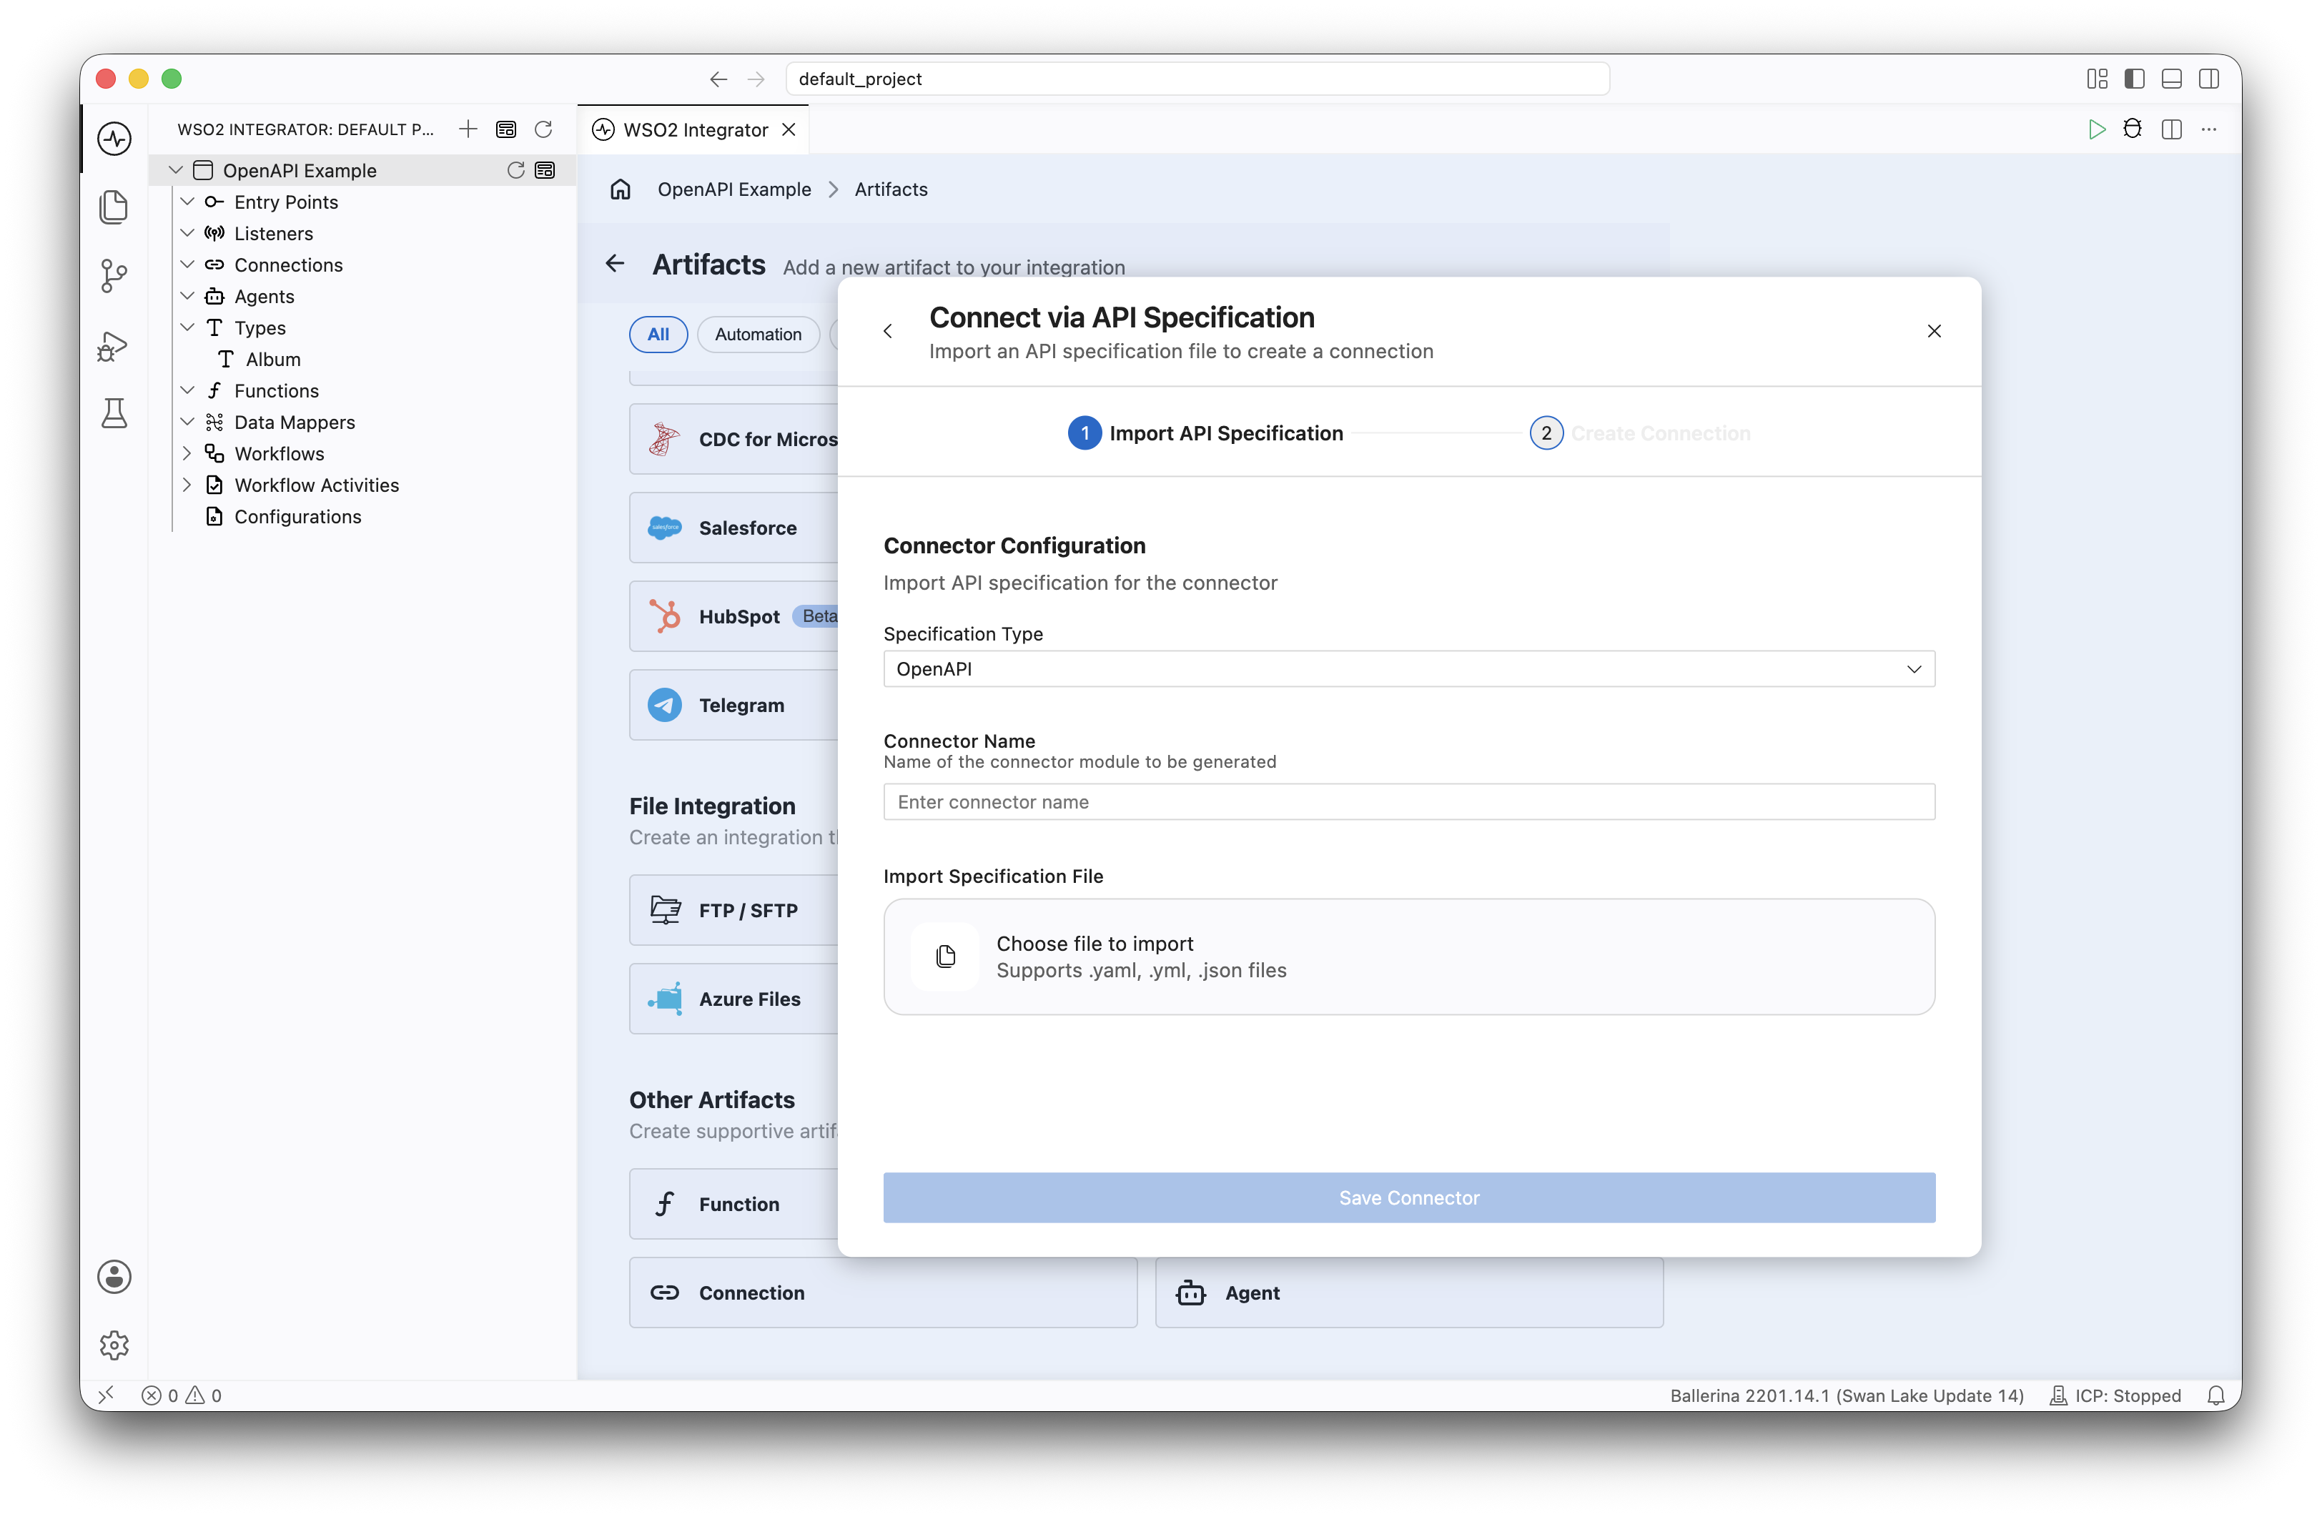Toggle the primary side bar layout icon
The height and width of the screenshot is (1517, 2322).
pos(2135,79)
